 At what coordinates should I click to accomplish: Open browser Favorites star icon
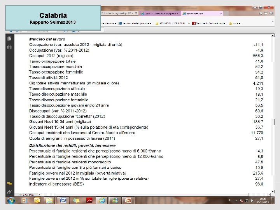(266, 13)
